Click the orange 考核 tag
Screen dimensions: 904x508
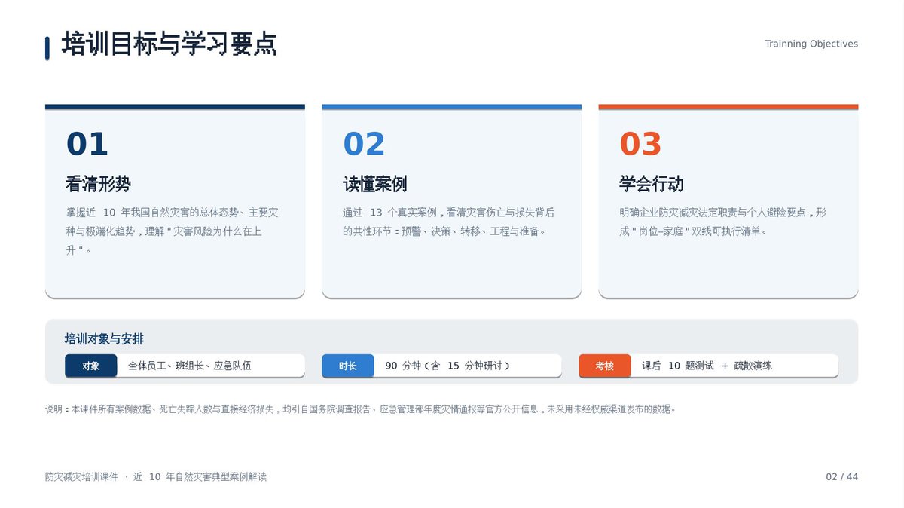tap(605, 366)
